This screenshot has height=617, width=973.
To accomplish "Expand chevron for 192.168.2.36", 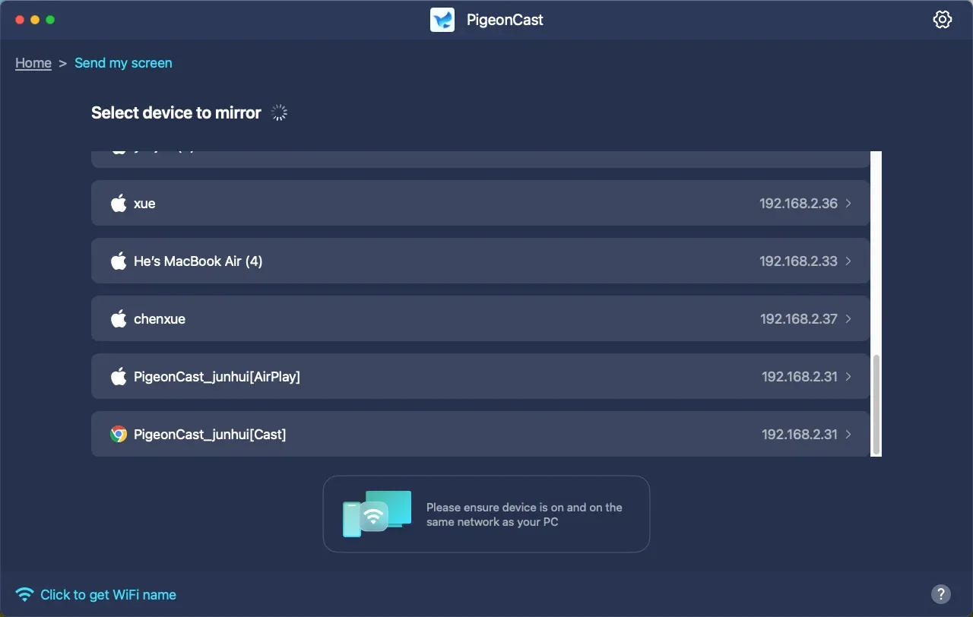I will 848,204.
